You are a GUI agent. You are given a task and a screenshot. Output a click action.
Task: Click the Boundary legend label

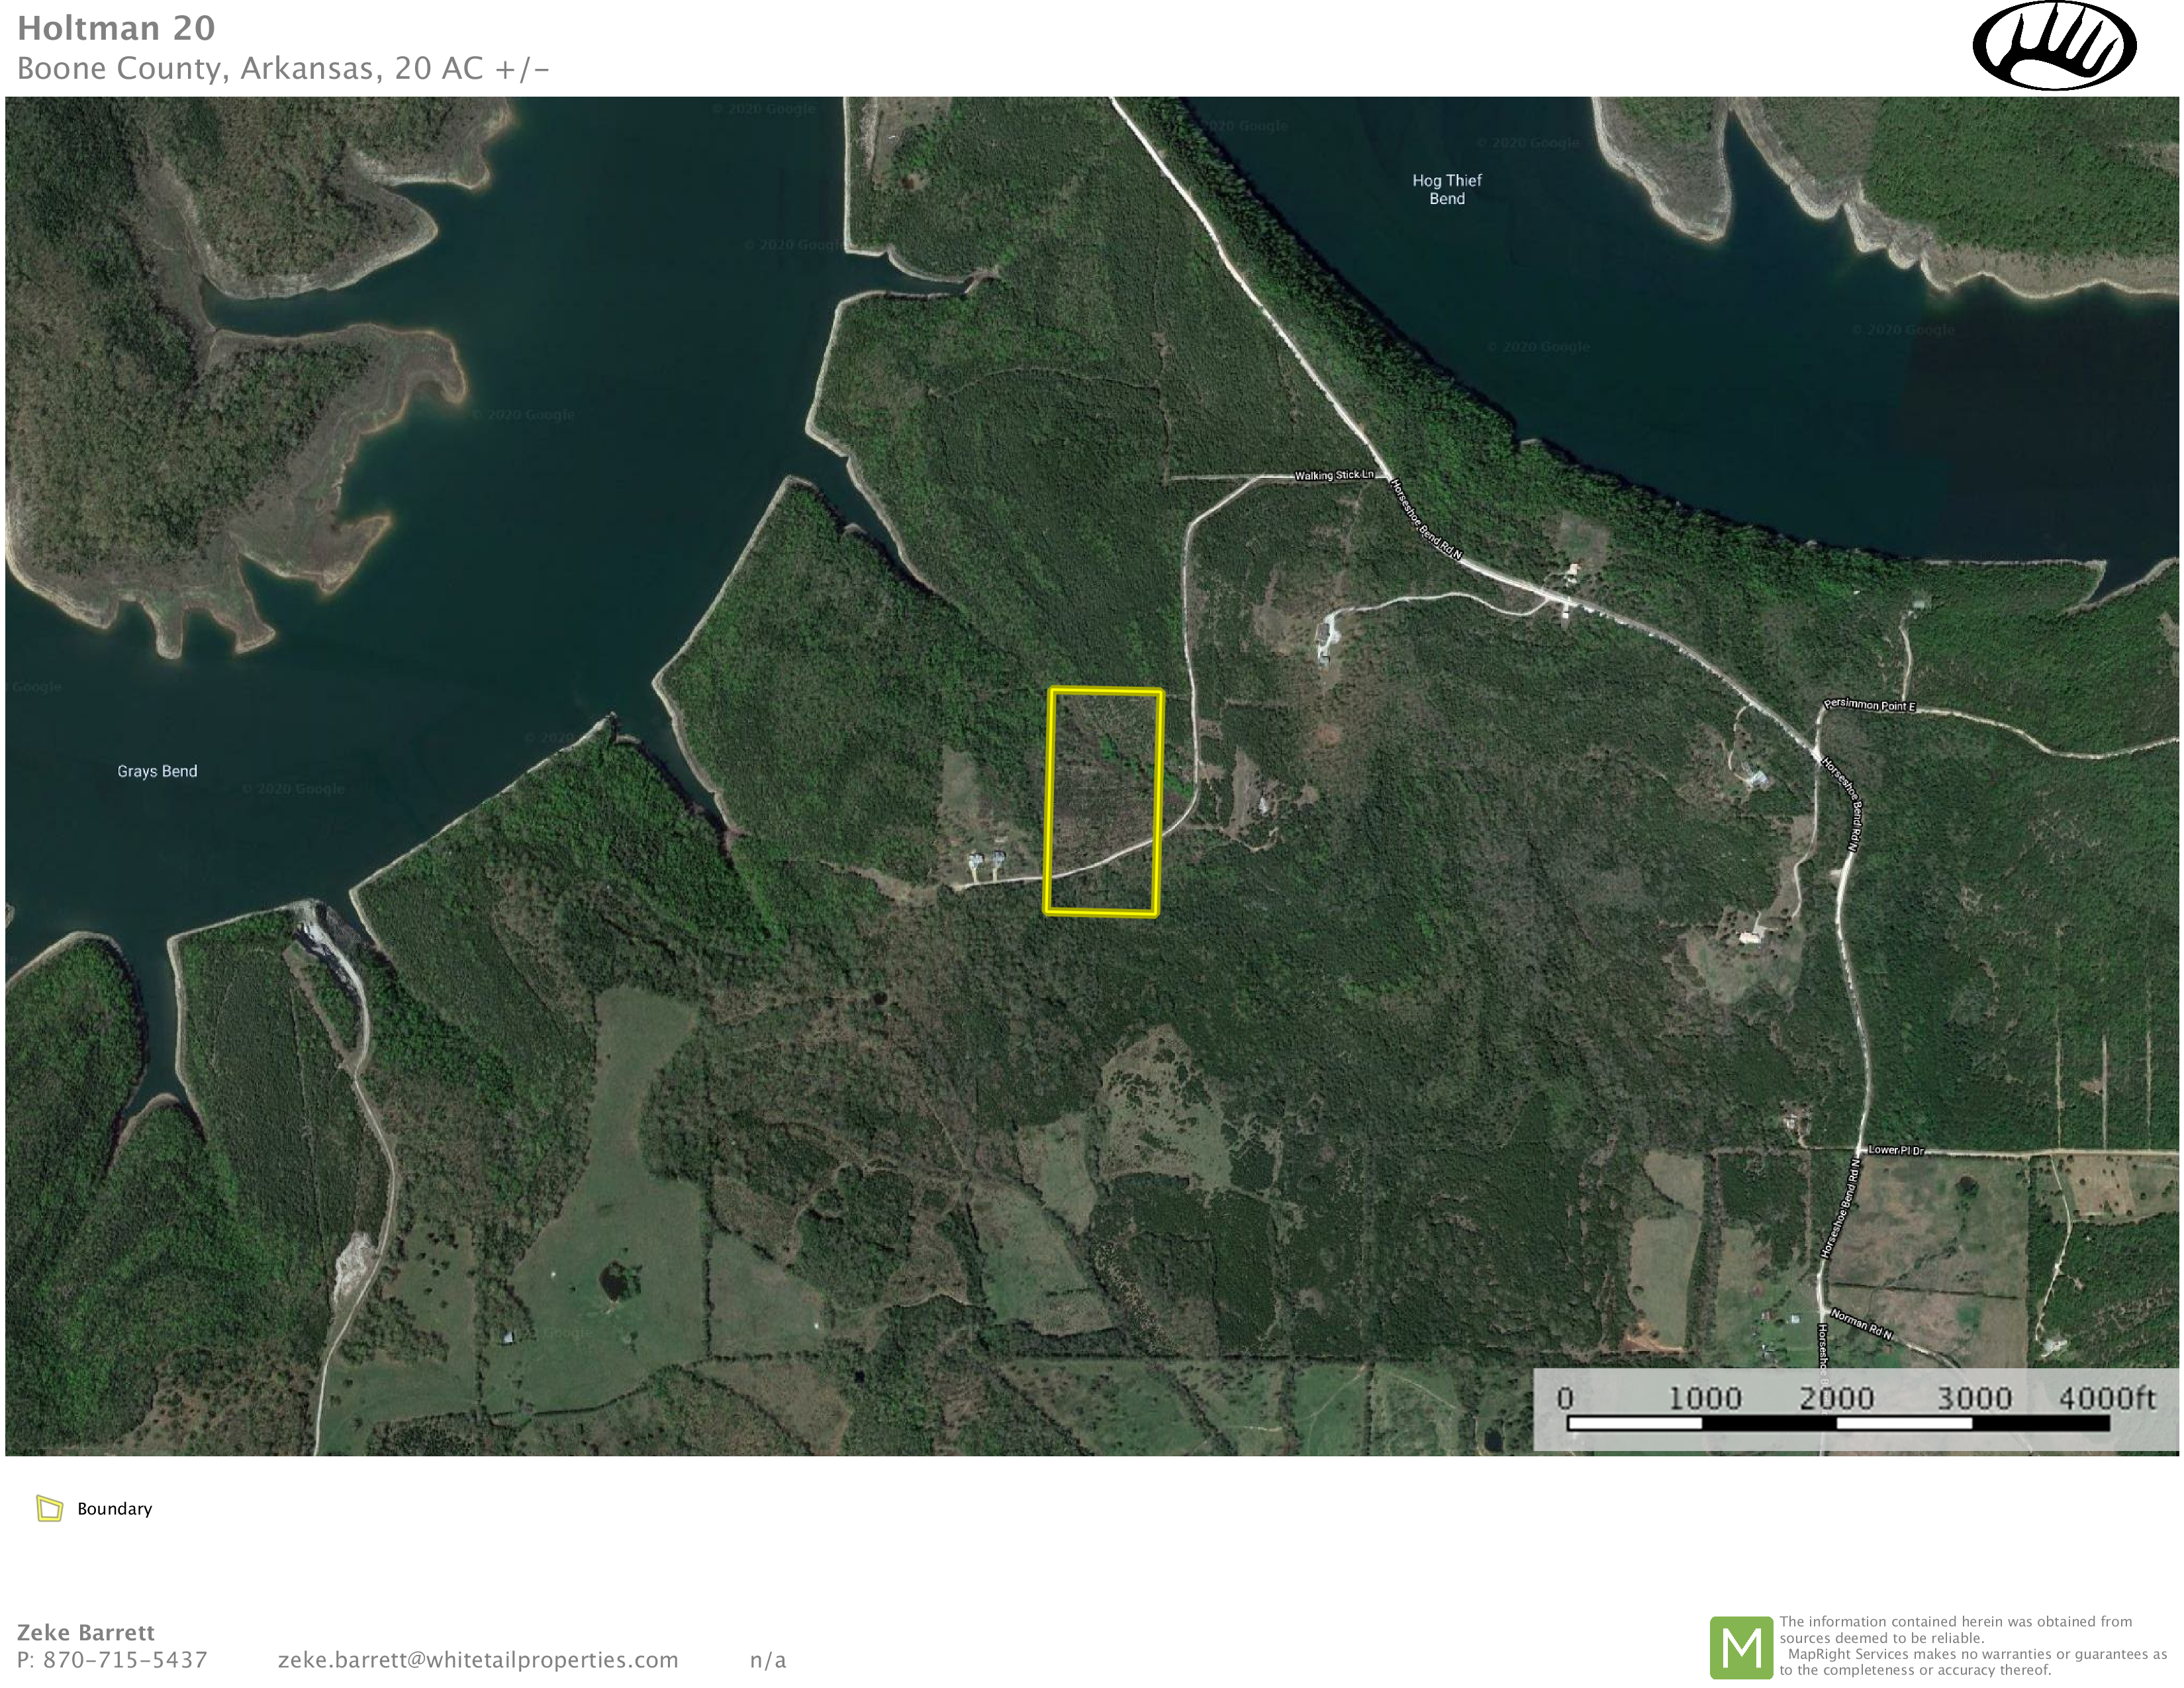[x=114, y=1509]
